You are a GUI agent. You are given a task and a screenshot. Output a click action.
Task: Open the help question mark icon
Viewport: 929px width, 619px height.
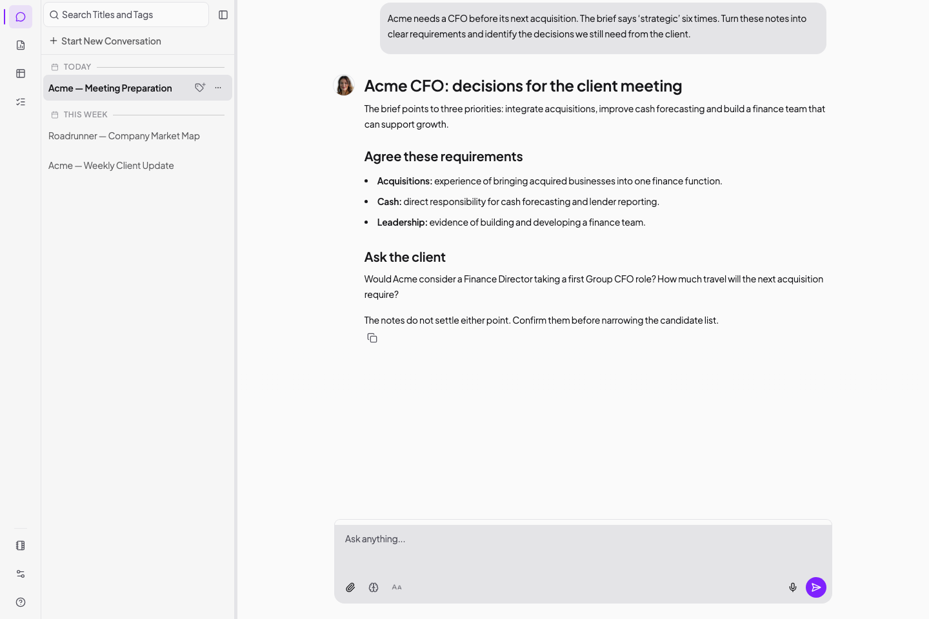point(21,602)
